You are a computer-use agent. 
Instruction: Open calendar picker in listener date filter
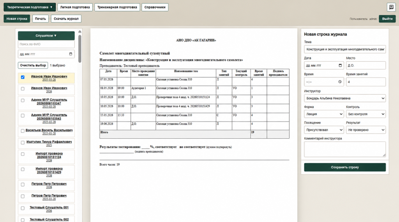(x=71, y=54)
